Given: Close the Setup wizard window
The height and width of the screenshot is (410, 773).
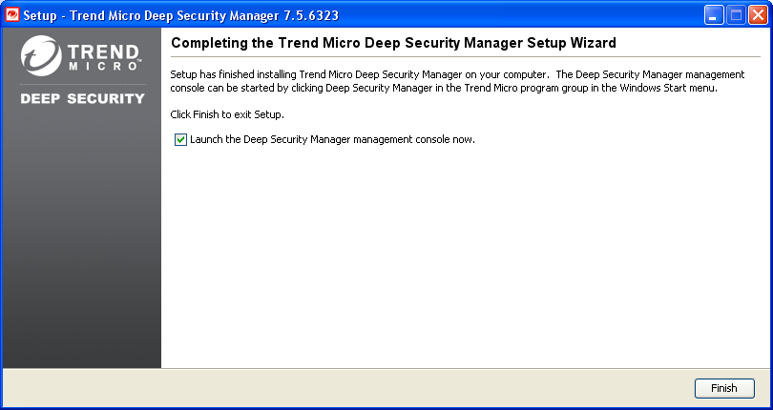Looking at the screenshot, I should 757,15.
